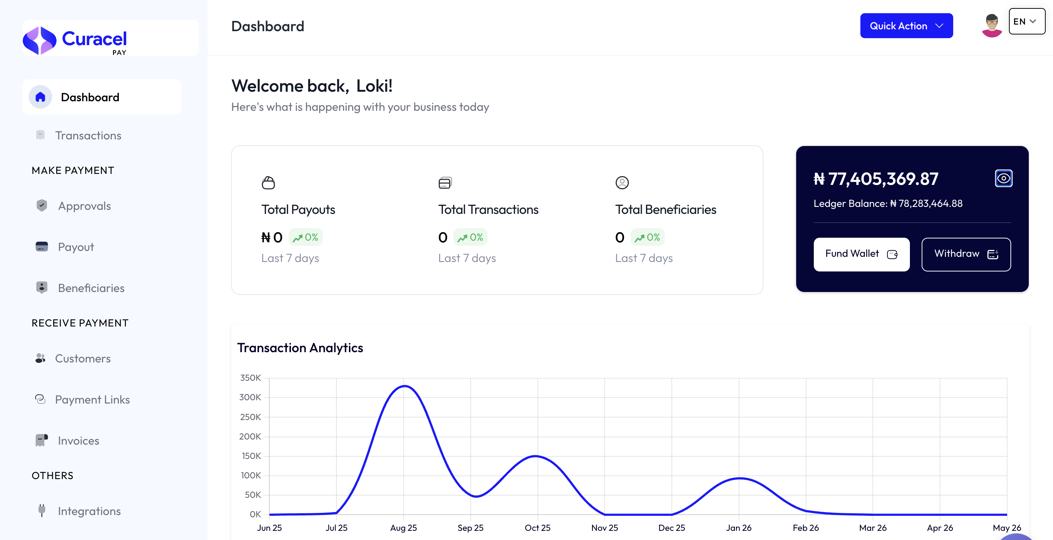Image resolution: width=1053 pixels, height=540 pixels.
Task: Open the Beneficiaries section
Action: pos(91,288)
